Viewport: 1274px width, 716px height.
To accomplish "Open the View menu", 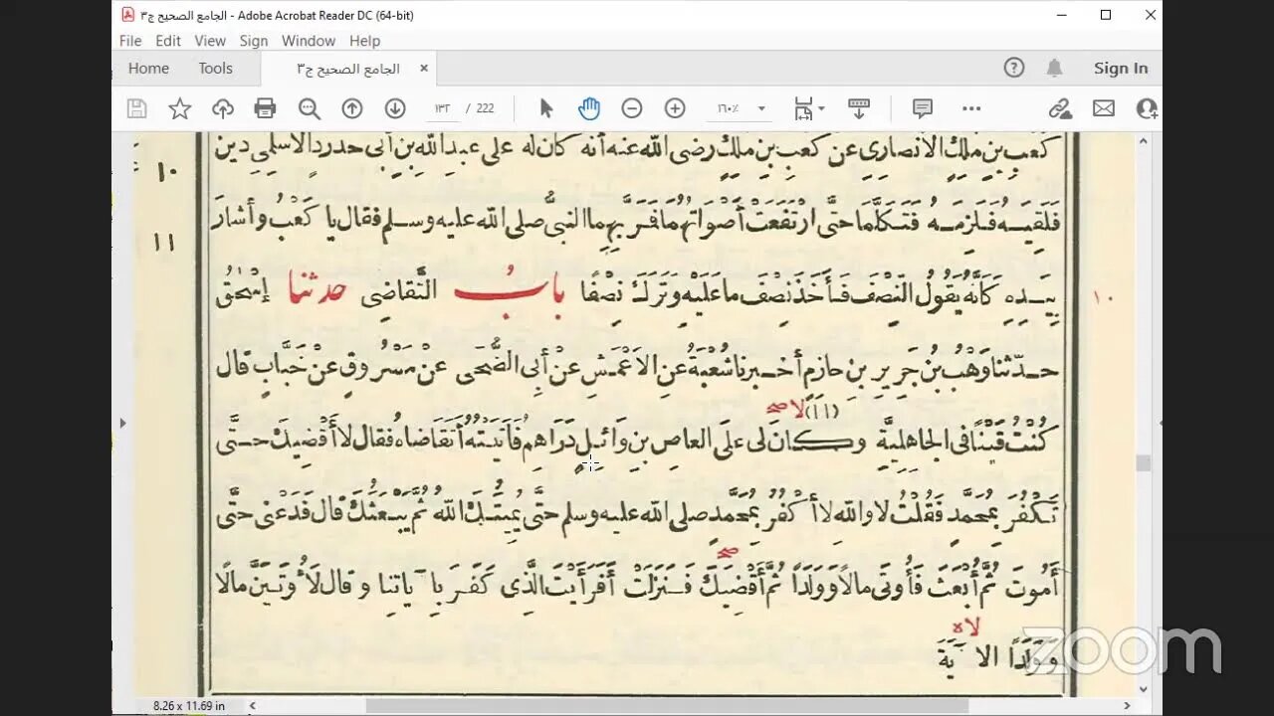I will point(210,41).
